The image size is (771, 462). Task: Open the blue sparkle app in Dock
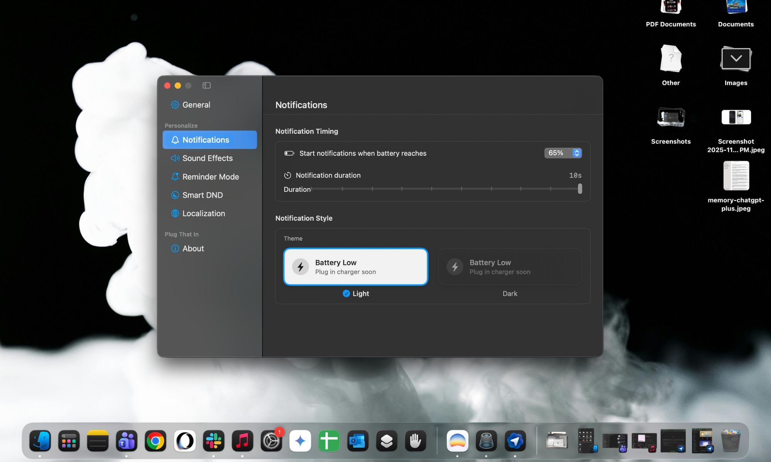pyautogui.click(x=300, y=441)
